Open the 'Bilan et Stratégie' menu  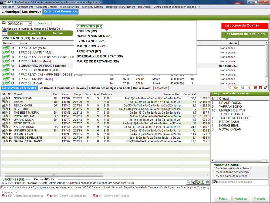pos(70,7)
